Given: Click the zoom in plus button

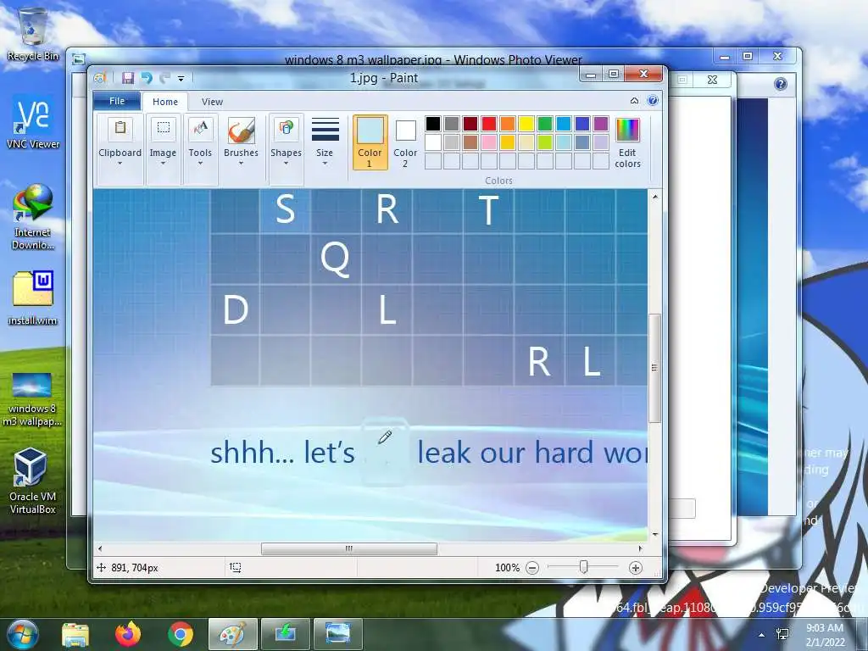Looking at the screenshot, I should [636, 568].
